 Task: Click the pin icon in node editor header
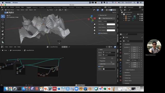click(x=69, y=47)
